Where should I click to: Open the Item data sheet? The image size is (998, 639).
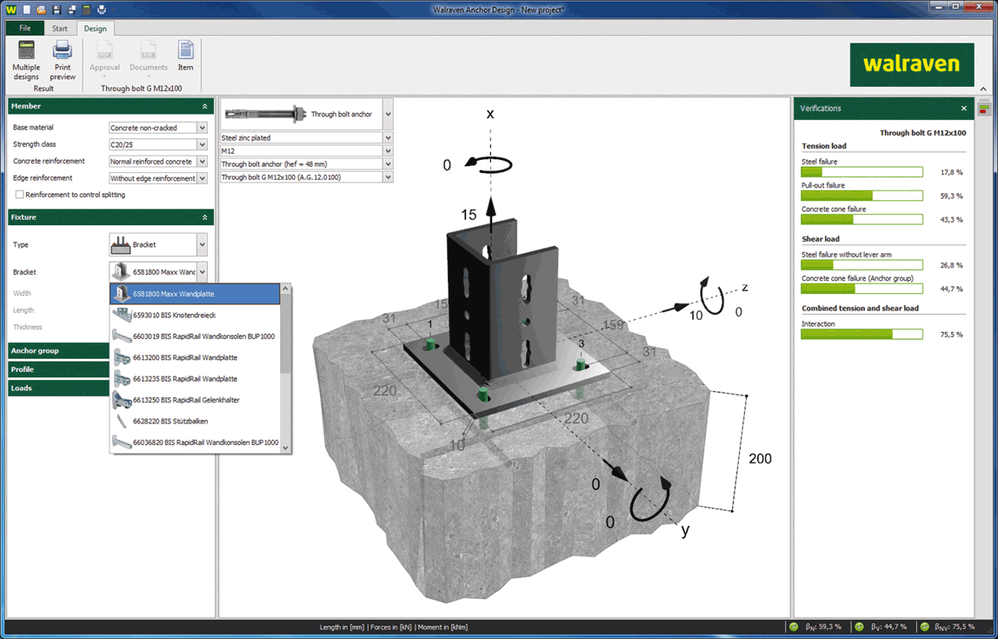tap(185, 56)
